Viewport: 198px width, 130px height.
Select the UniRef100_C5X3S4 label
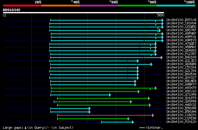coord(181,67)
